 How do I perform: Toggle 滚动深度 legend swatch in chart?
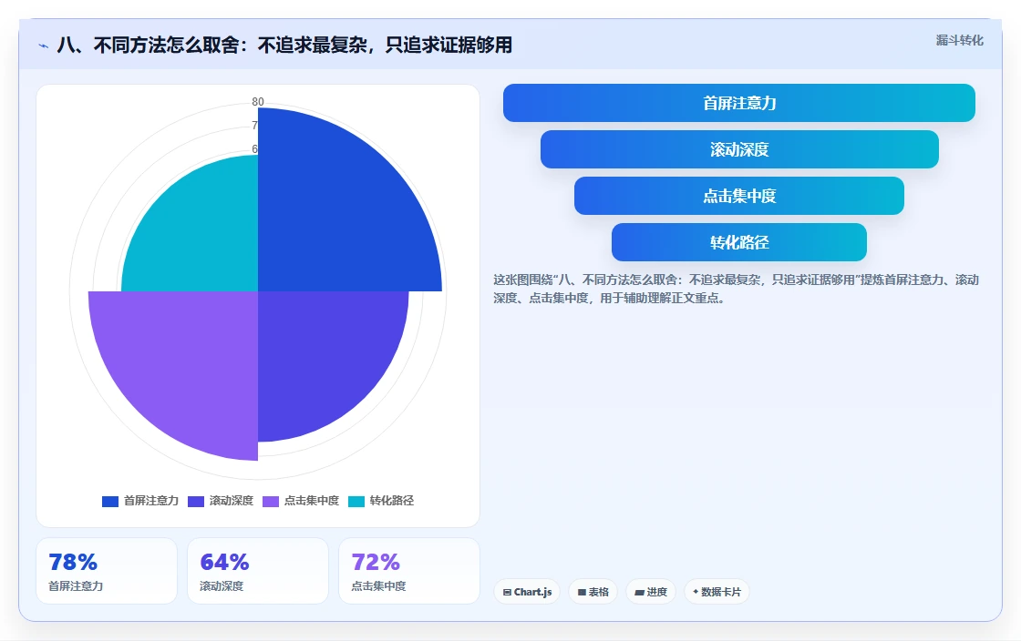[x=196, y=501]
